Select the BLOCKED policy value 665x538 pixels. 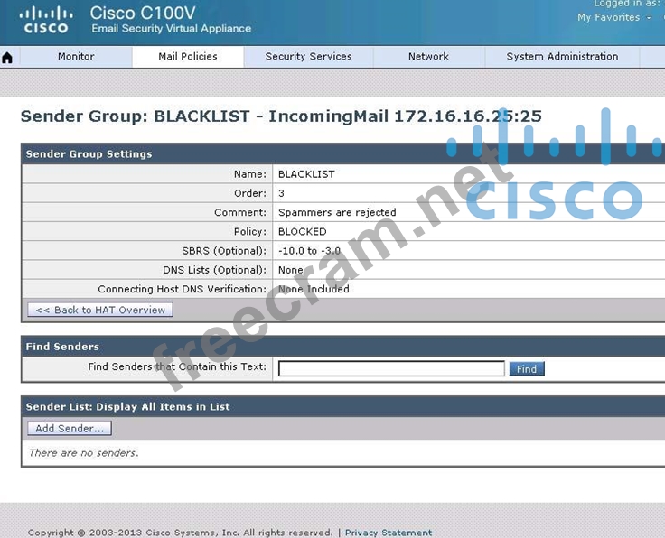[302, 232]
